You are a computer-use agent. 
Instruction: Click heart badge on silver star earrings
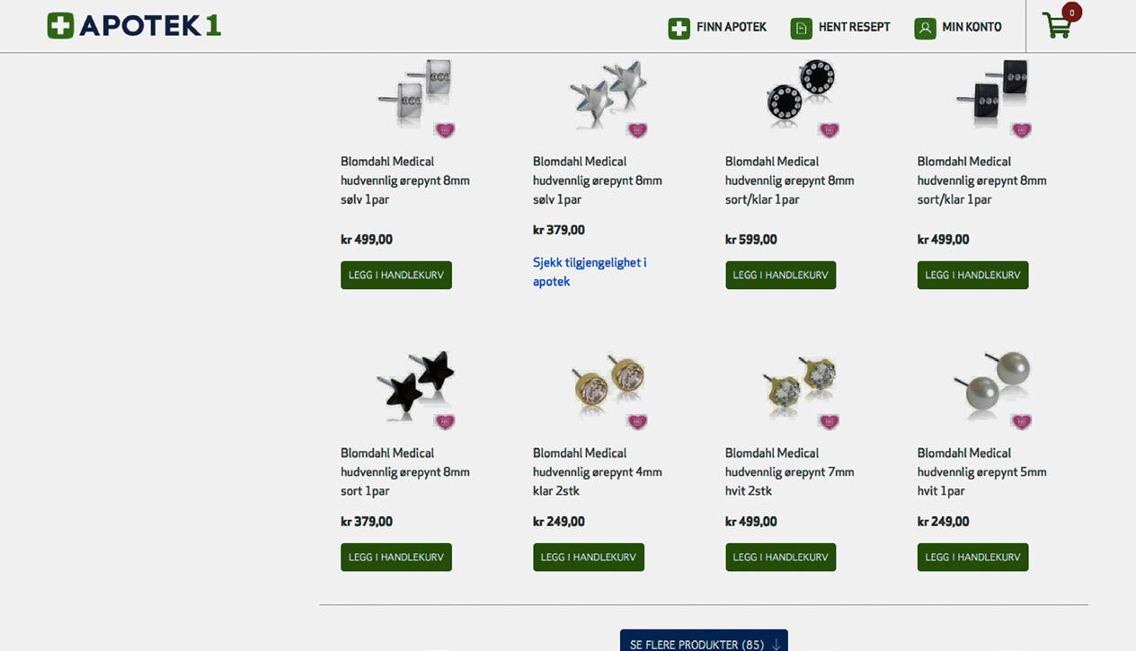(636, 130)
